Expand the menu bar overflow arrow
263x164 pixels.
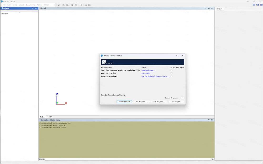tap(54, 5)
